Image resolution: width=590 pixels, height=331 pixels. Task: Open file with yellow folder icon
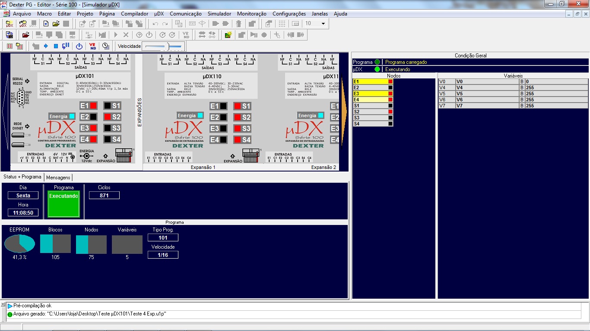click(56, 24)
